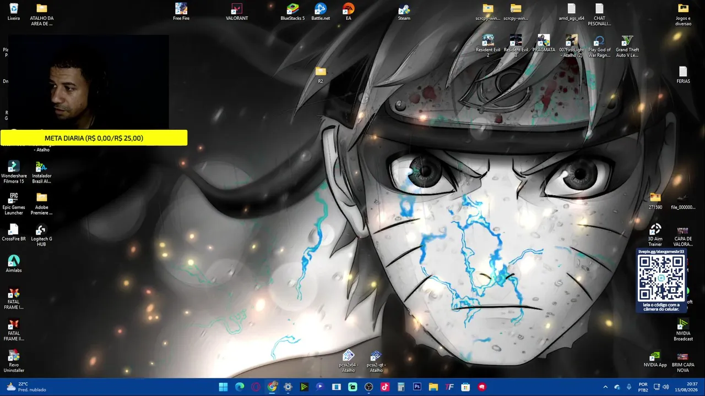Select the Epic Games Launcher icon
705x396 pixels.
click(14, 204)
